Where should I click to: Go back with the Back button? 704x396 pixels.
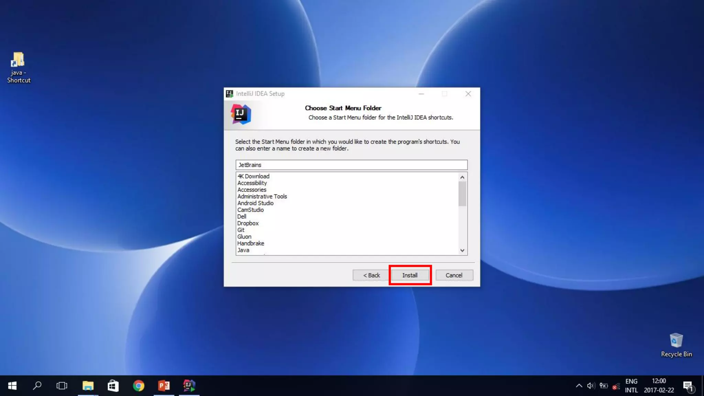[x=371, y=275]
